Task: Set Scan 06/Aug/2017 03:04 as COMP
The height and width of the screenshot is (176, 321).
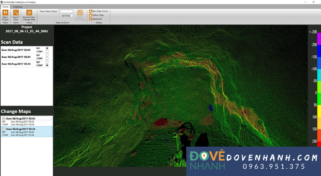Action: coord(47,59)
